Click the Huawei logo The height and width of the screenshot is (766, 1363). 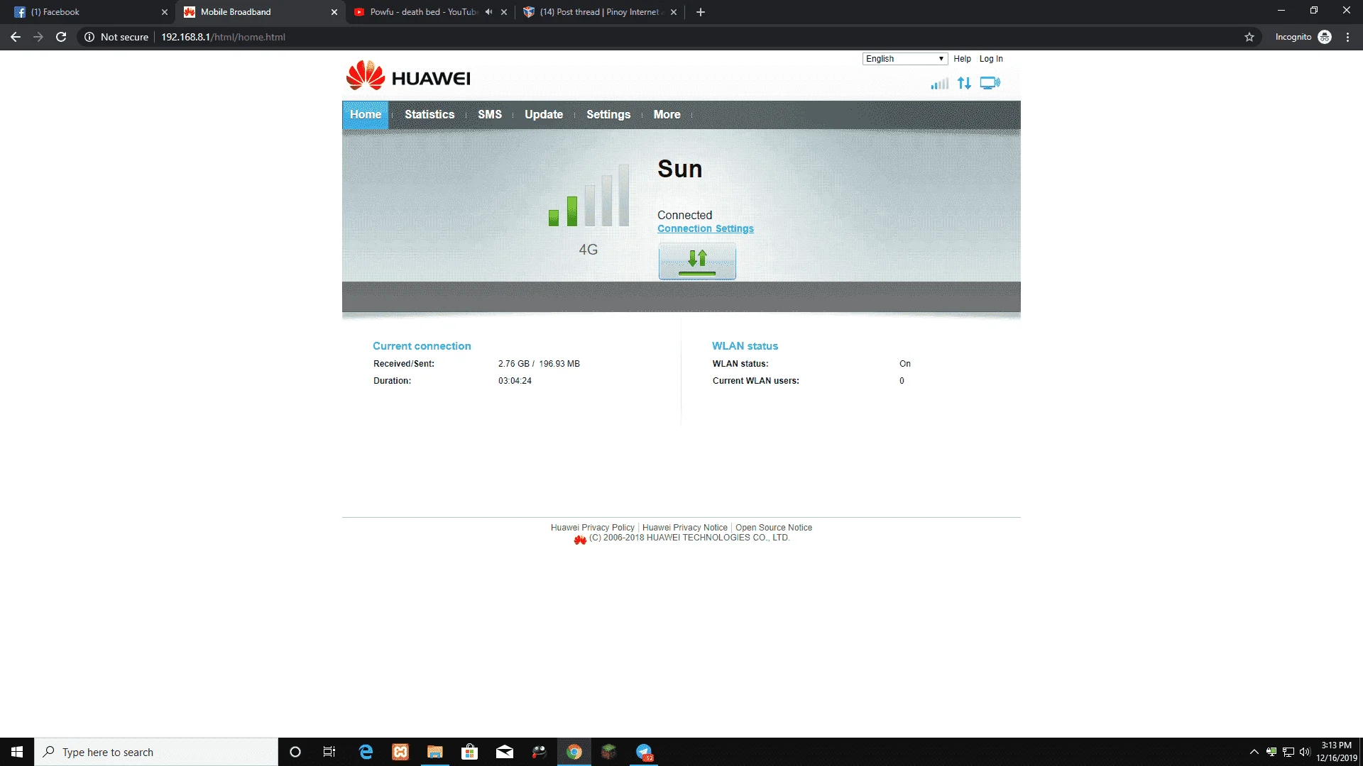408,76
